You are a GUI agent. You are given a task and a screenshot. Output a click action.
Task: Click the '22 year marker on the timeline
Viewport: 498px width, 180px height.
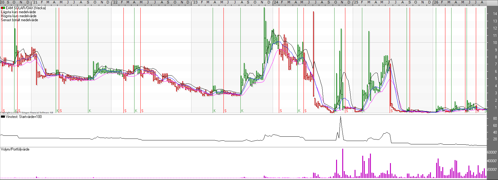click(x=115, y=2)
